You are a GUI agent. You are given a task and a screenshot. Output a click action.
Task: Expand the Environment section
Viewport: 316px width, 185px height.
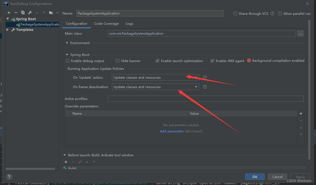[67, 43]
